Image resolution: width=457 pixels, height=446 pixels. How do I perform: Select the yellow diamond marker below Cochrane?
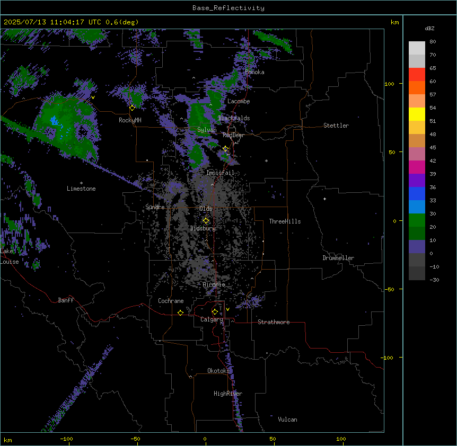pos(180,313)
